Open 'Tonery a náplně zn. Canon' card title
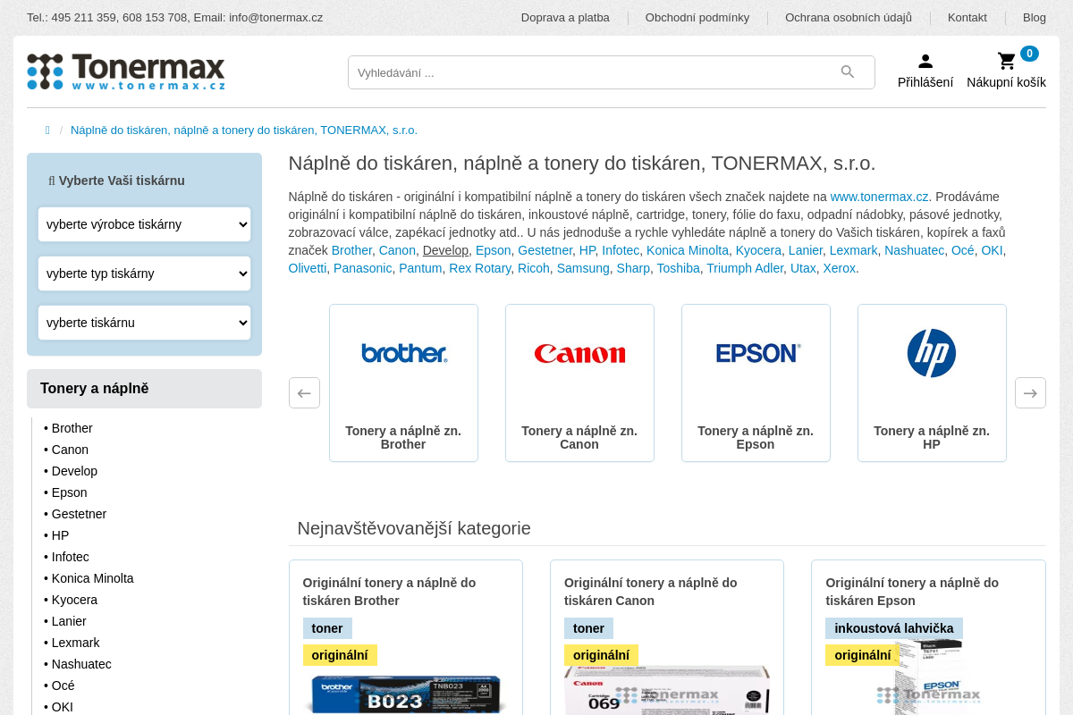 click(x=579, y=437)
